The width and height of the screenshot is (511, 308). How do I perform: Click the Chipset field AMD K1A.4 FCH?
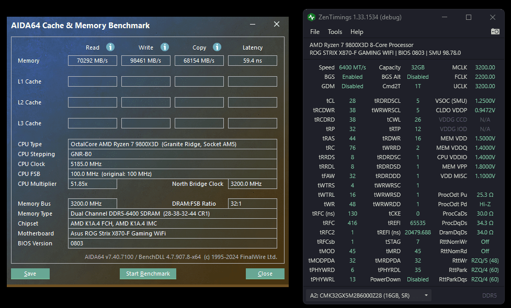173,223
